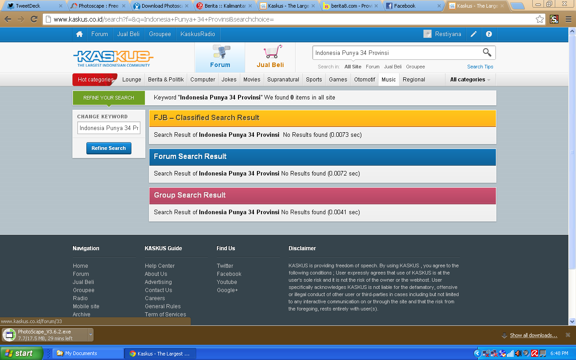Switch to the Download Photoscape tab
The image size is (576, 360).
coord(161,6)
